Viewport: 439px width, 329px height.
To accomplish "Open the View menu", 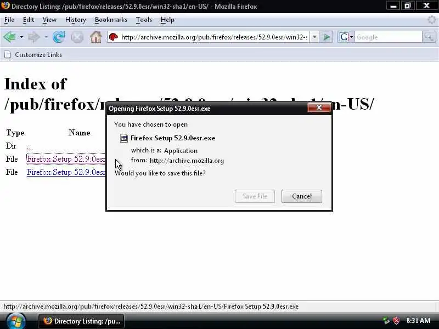I will [49, 20].
